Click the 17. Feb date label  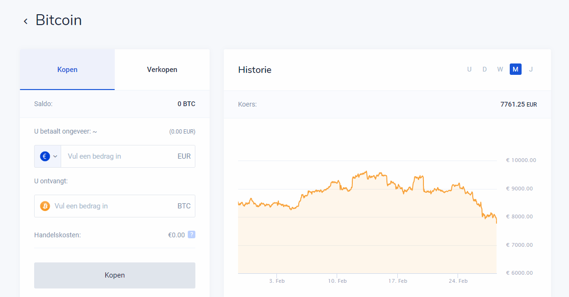click(398, 281)
